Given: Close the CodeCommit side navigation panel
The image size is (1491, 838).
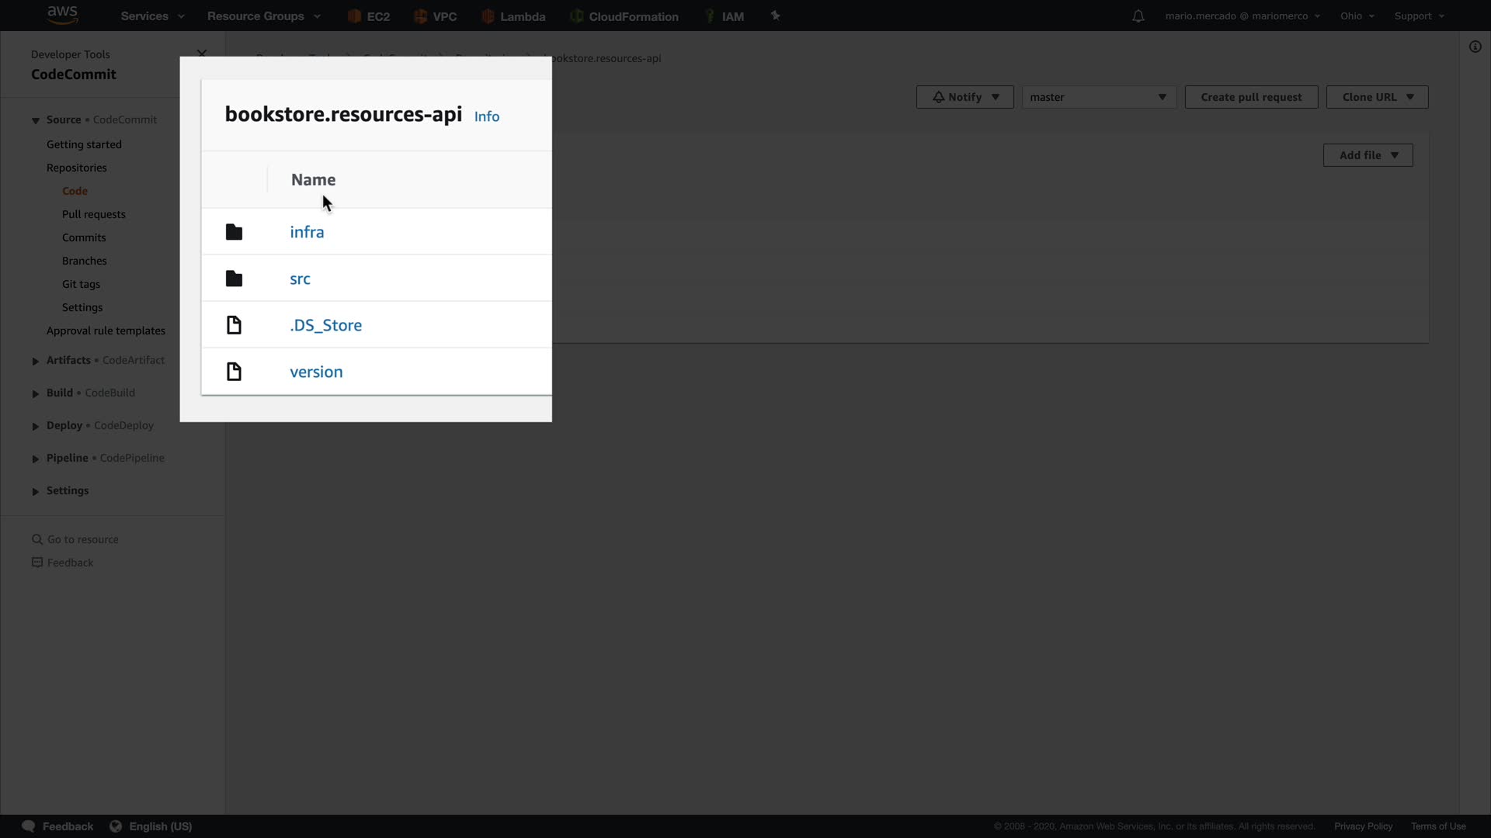Looking at the screenshot, I should tap(202, 54).
